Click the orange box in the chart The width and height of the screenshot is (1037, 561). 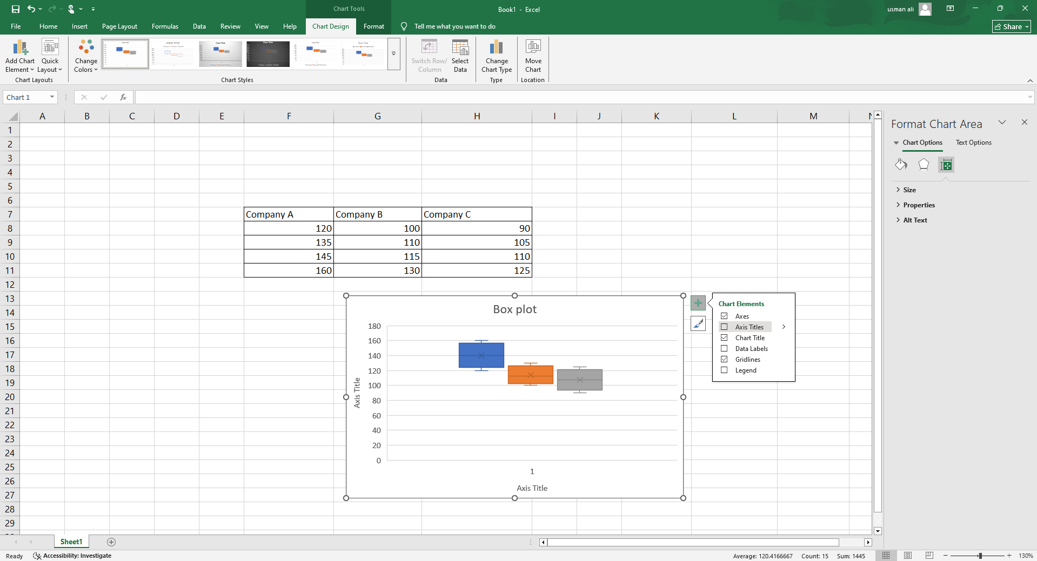531,374
